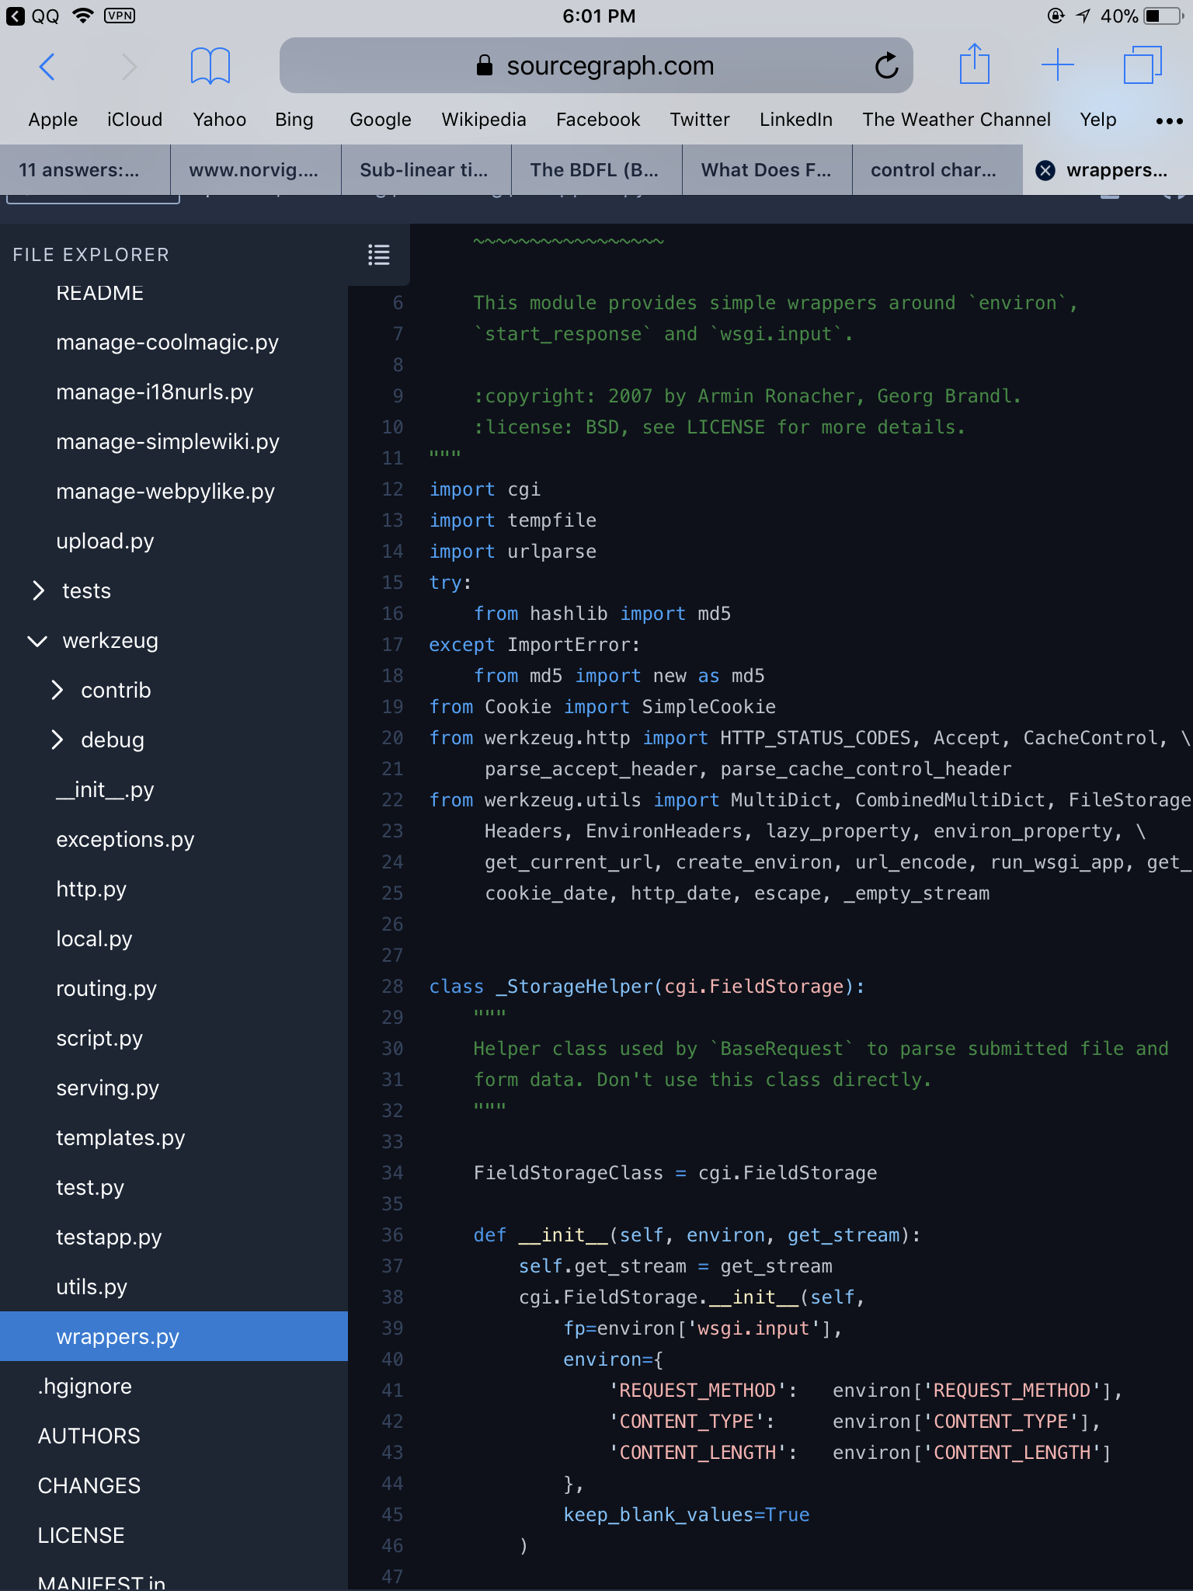The width and height of the screenshot is (1193, 1591).
Task: Switch to the control char... tab
Action: (937, 170)
